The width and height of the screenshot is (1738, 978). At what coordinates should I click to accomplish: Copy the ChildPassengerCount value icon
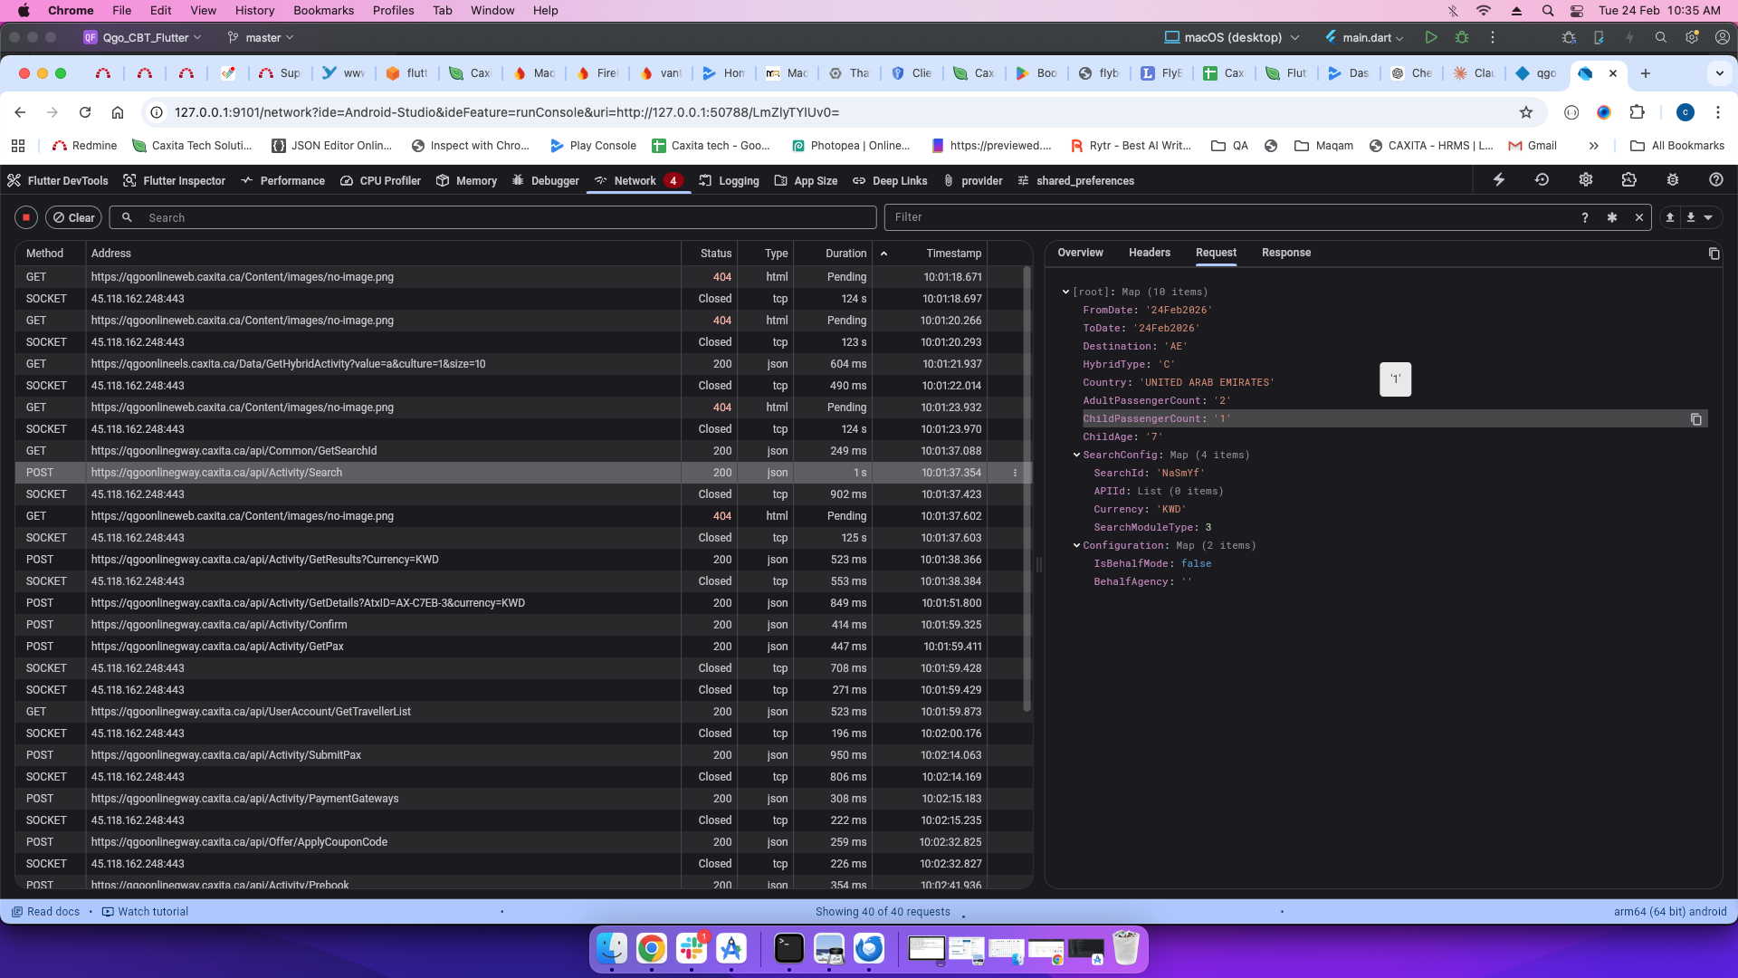[x=1695, y=419]
